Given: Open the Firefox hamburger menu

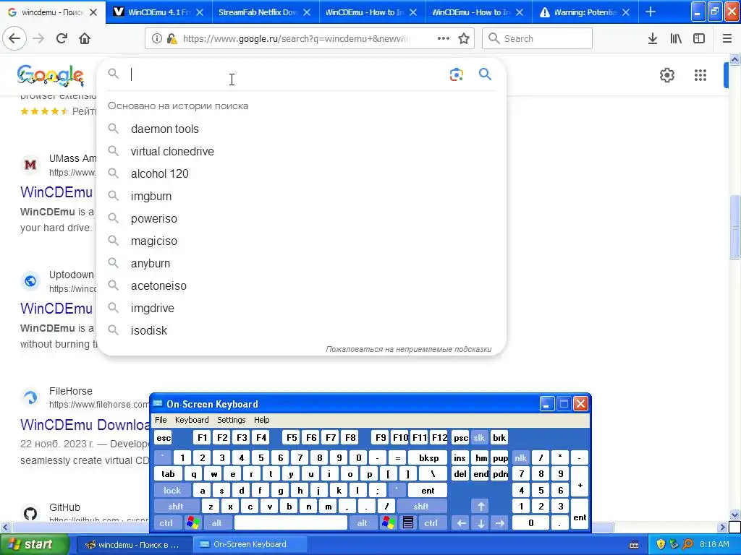Looking at the screenshot, I should [727, 38].
